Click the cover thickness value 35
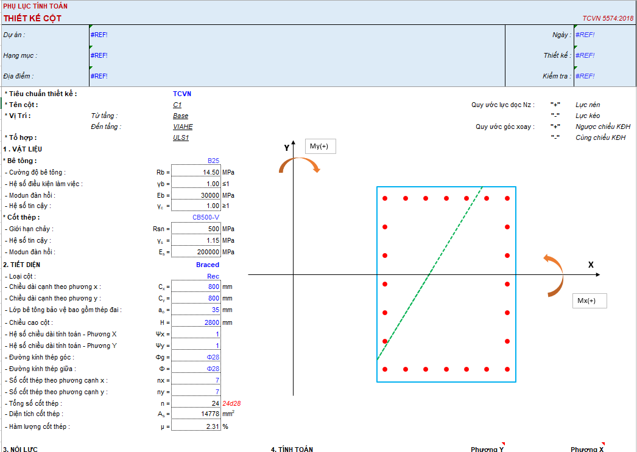This screenshot has width=637, height=452. point(196,310)
